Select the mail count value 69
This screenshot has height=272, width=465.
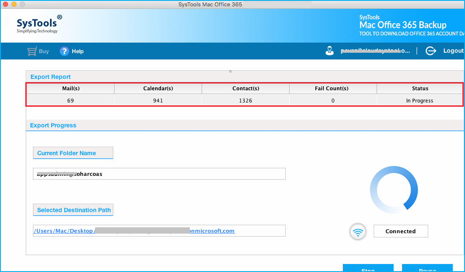point(71,101)
